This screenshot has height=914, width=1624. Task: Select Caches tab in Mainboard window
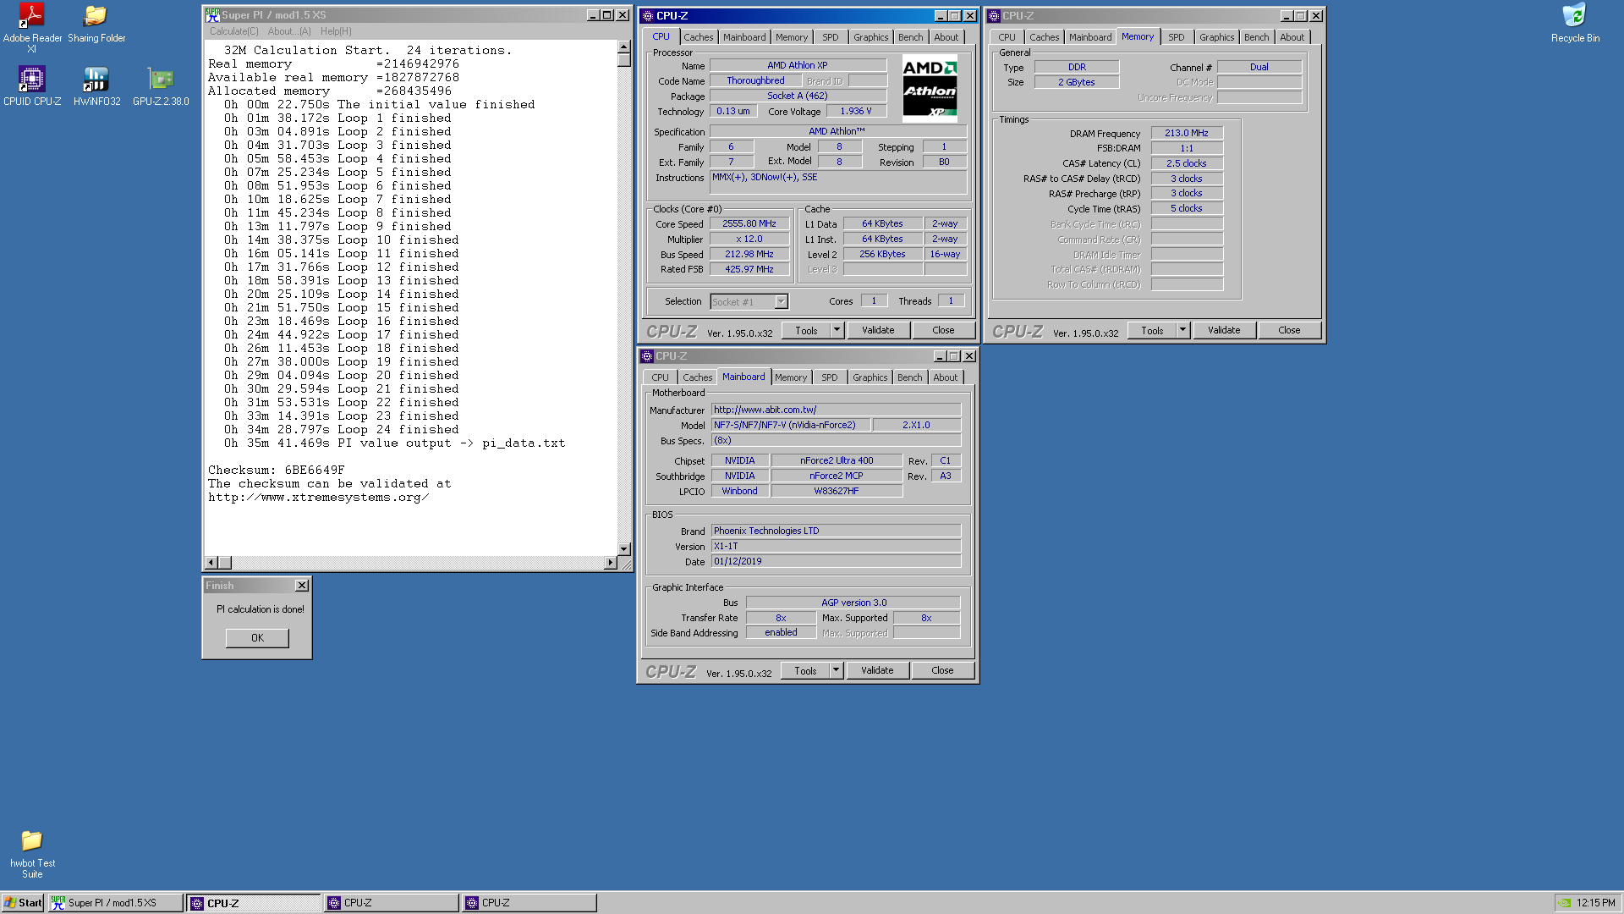click(x=698, y=377)
